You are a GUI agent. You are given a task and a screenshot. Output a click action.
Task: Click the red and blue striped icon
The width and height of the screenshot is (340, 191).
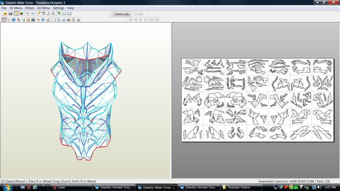point(19,20)
